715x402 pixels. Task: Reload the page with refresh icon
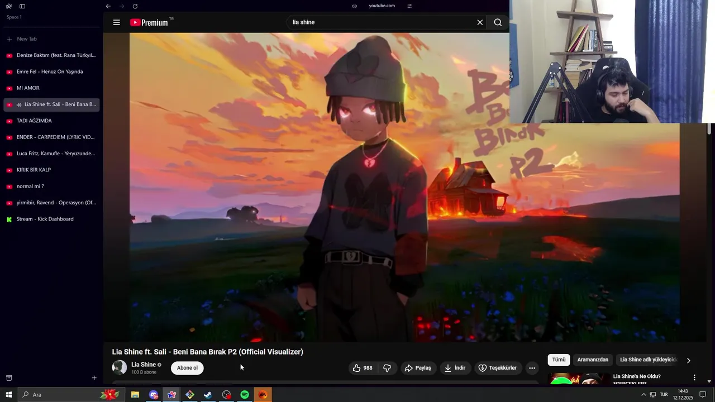[135, 6]
